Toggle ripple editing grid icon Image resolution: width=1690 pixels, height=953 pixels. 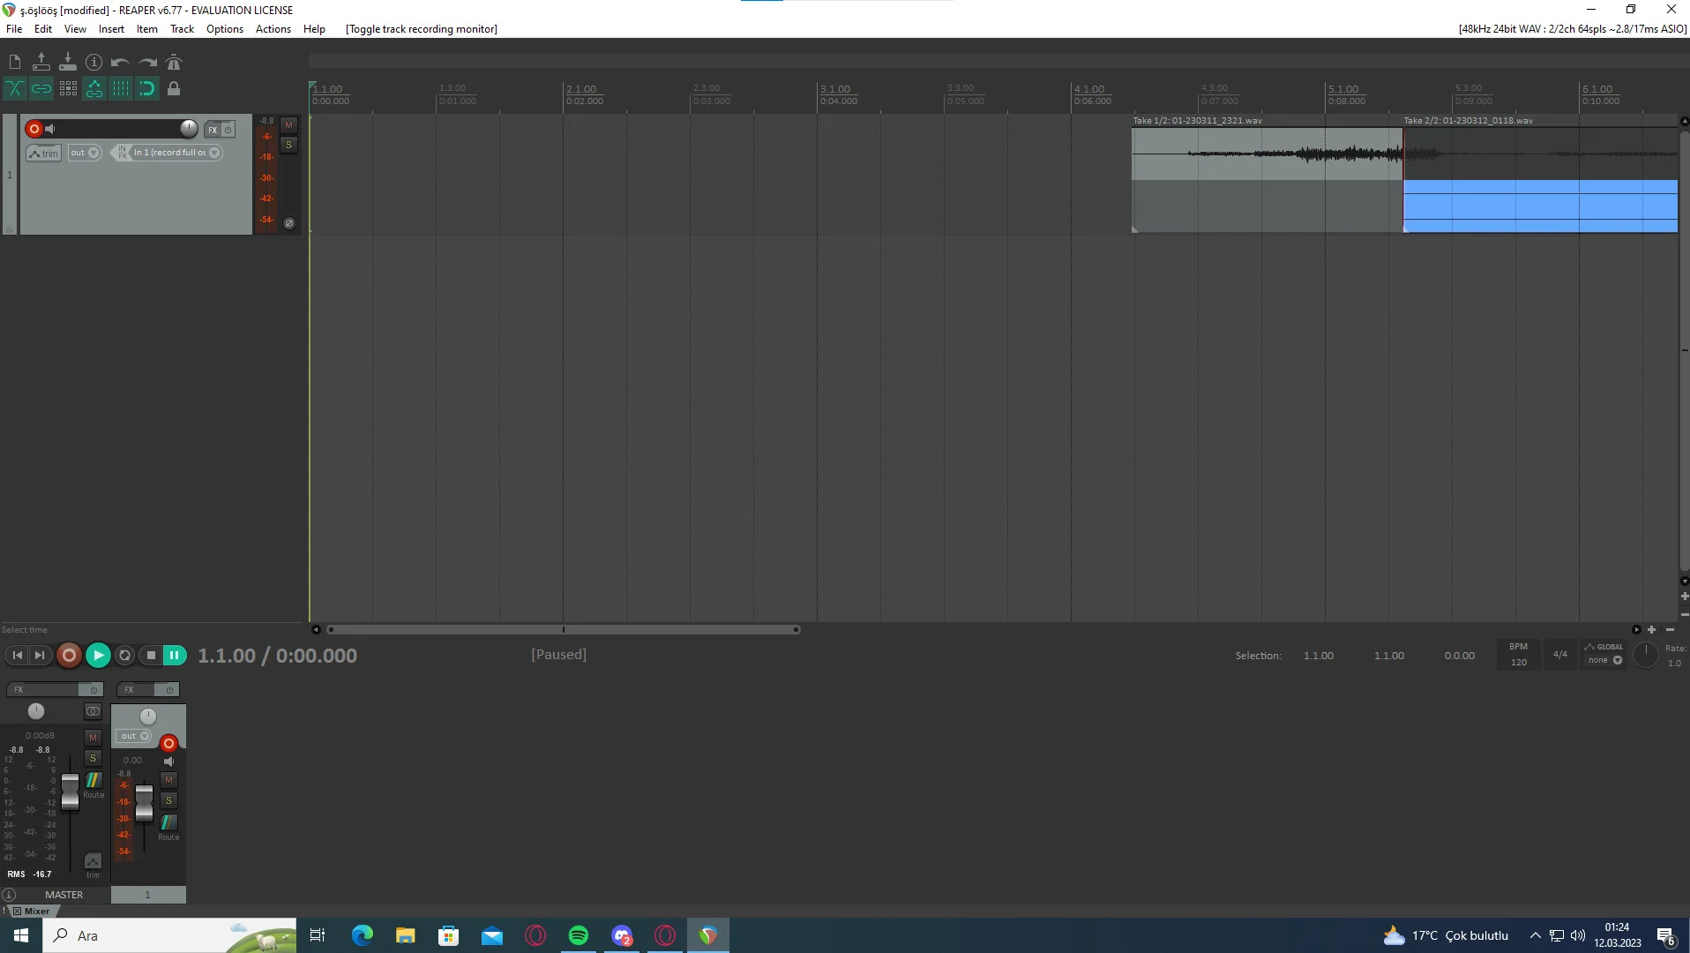(68, 88)
